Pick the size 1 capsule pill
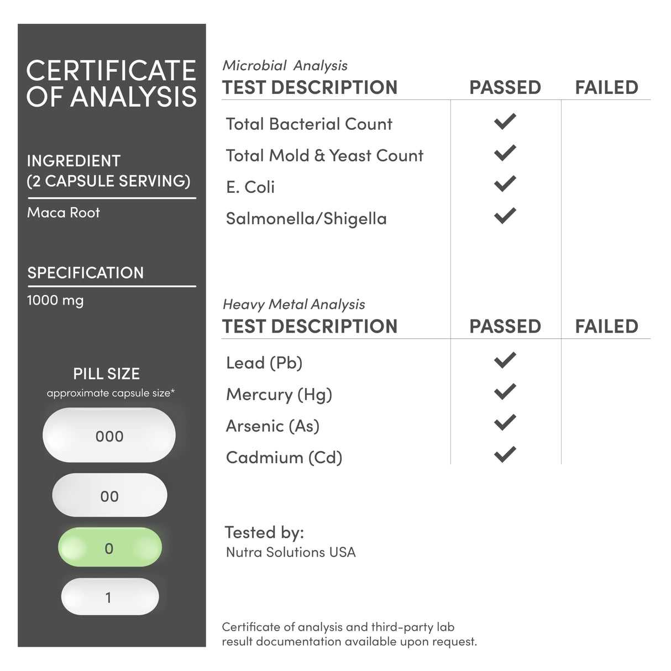The image size is (671, 671). tap(109, 597)
